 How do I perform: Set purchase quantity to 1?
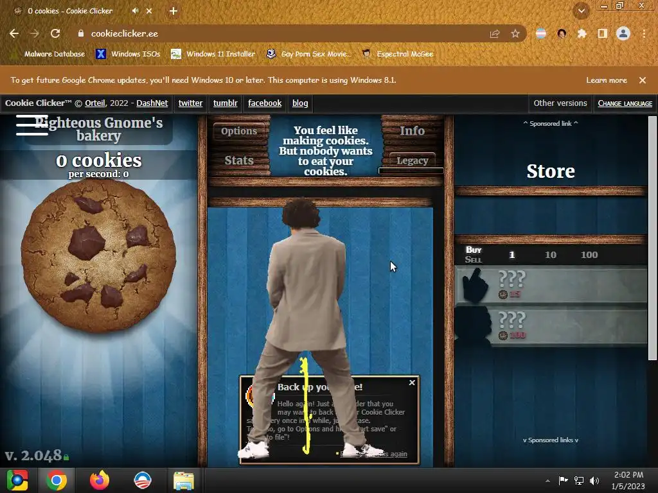tap(511, 255)
